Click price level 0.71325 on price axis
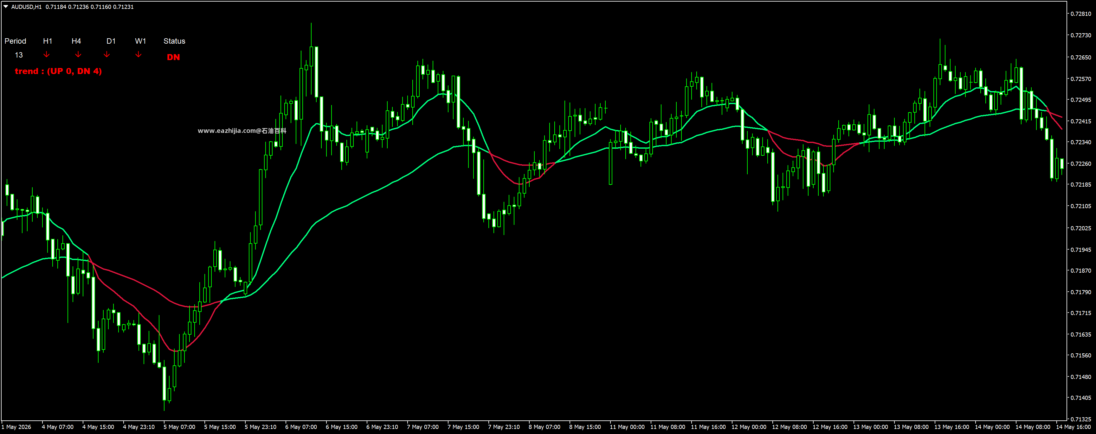Viewport: 1096px width, 434px height. (1081, 419)
